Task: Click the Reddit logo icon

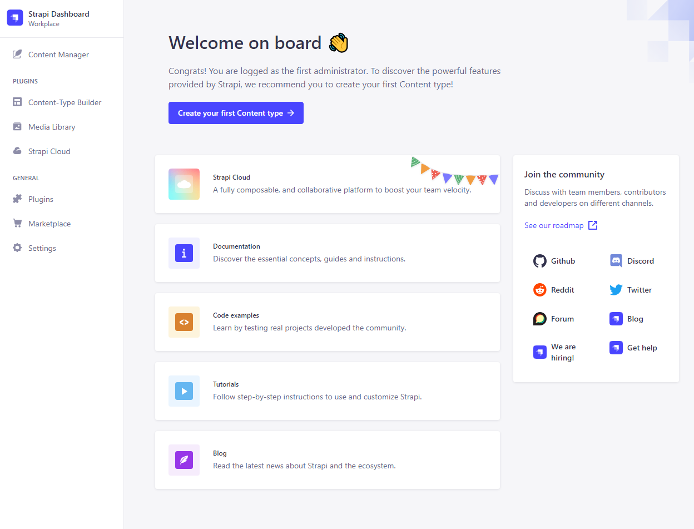Action: (540, 290)
